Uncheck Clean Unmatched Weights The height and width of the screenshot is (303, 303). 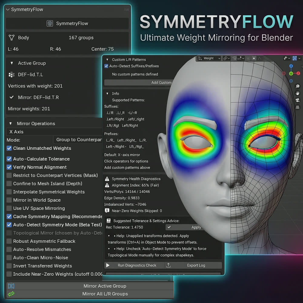pyautogui.click(x=9, y=148)
